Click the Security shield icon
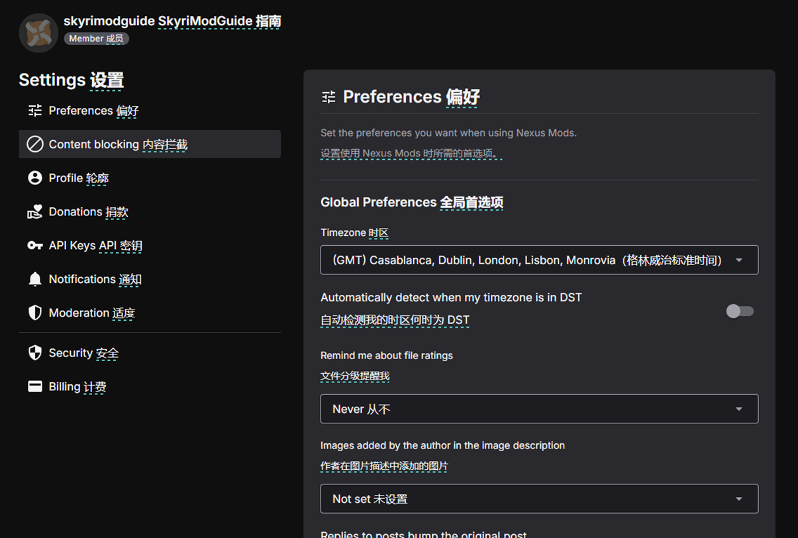798x538 pixels. pyautogui.click(x=35, y=352)
